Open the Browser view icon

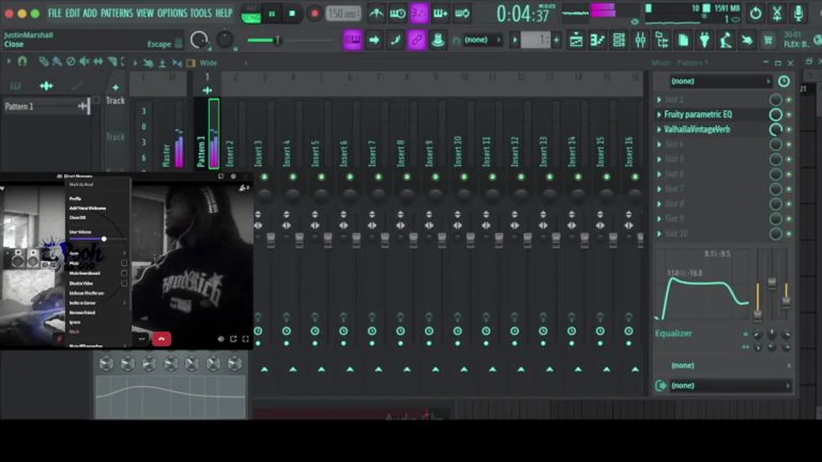661,40
